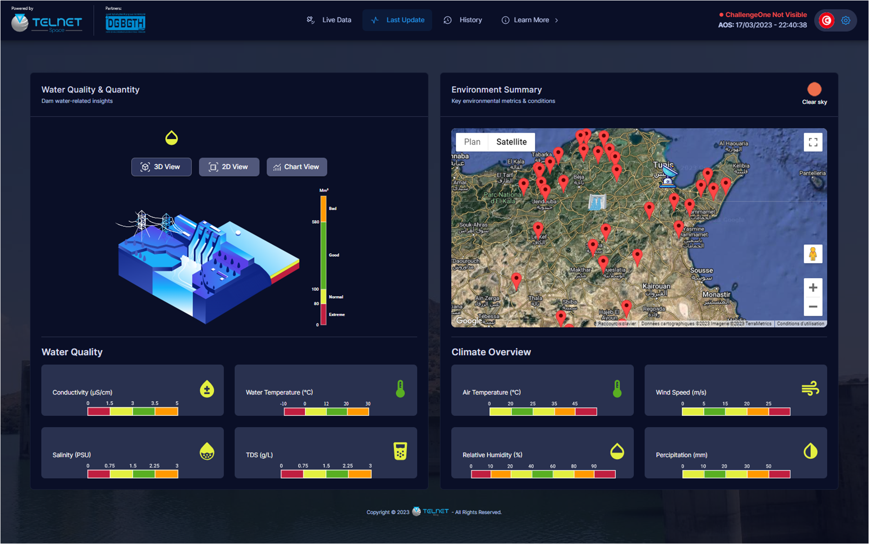Click the Wind Speed icon
Viewport: 869px width, 544px height.
810,388
